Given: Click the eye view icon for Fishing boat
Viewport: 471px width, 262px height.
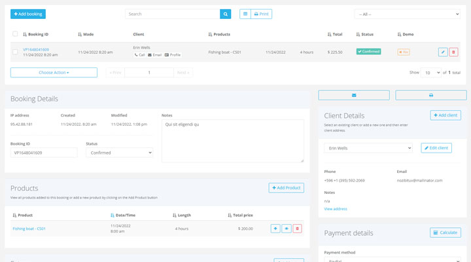Looking at the screenshot, I should [x=287, y=229].
